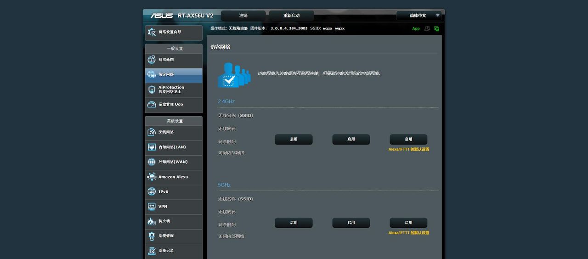Open 带宽管理 QoS gauge icon

click(x=152, y=105)
